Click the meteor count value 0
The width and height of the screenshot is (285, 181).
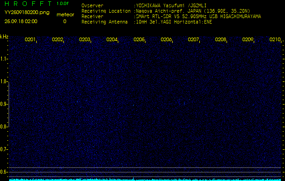pyautogui.click(x=65, y=21)
